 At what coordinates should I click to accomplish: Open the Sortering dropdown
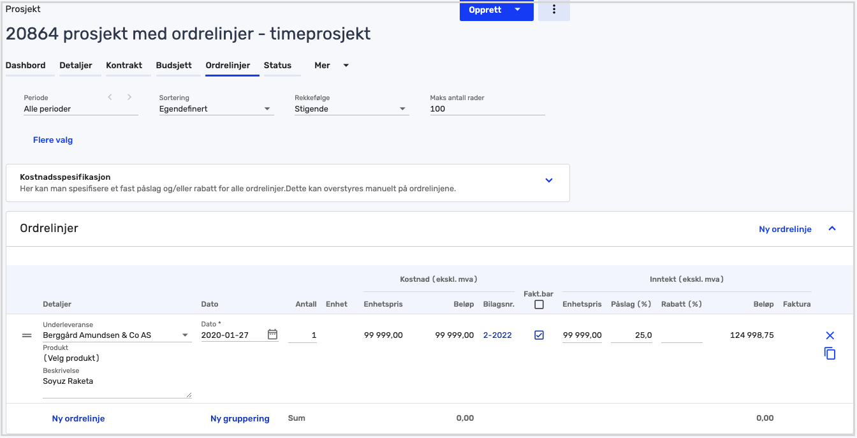tap(216, 109)
